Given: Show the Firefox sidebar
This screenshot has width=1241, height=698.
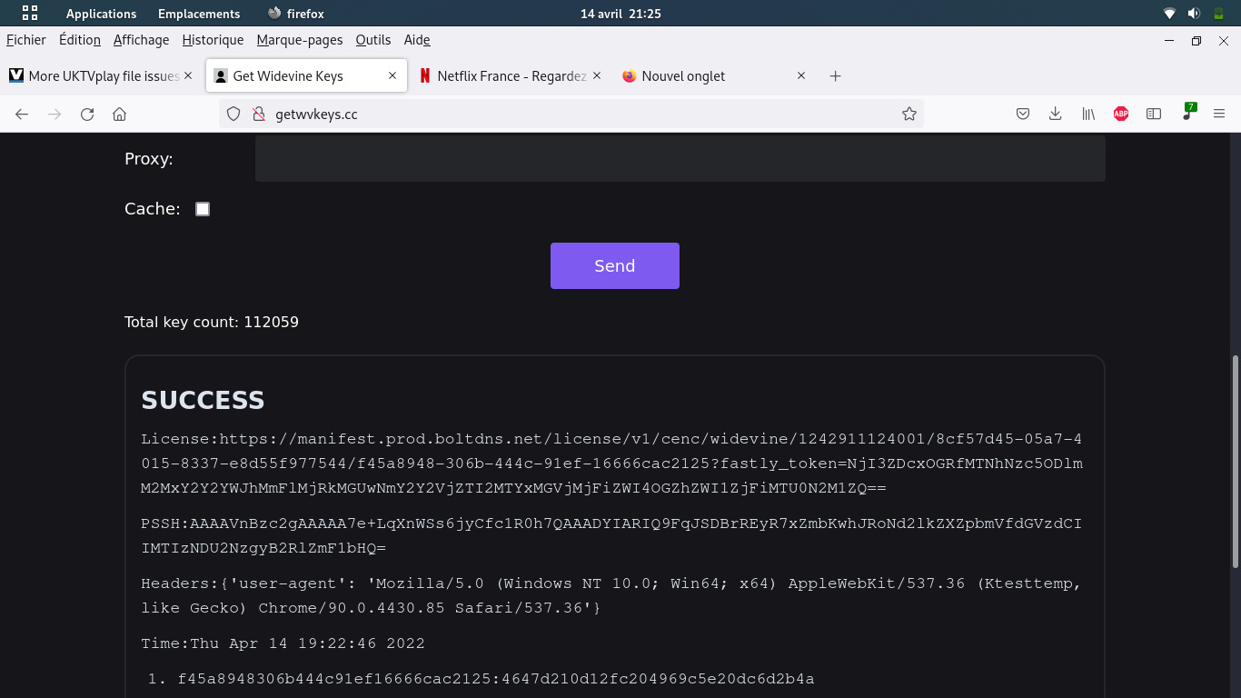Looking at the screenshot, I should tap(1154, 115).
